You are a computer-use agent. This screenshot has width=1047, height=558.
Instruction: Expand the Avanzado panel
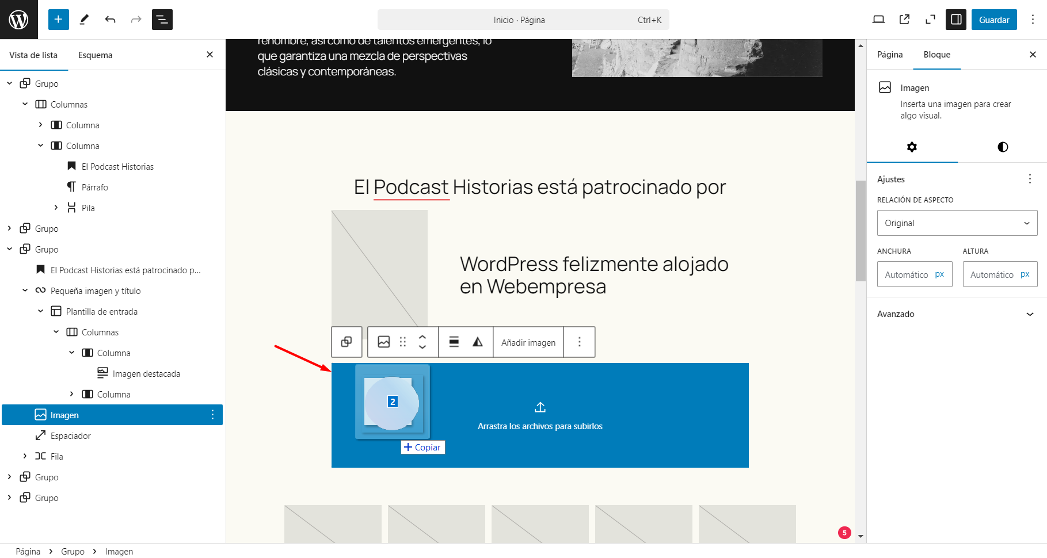[957, 314]
